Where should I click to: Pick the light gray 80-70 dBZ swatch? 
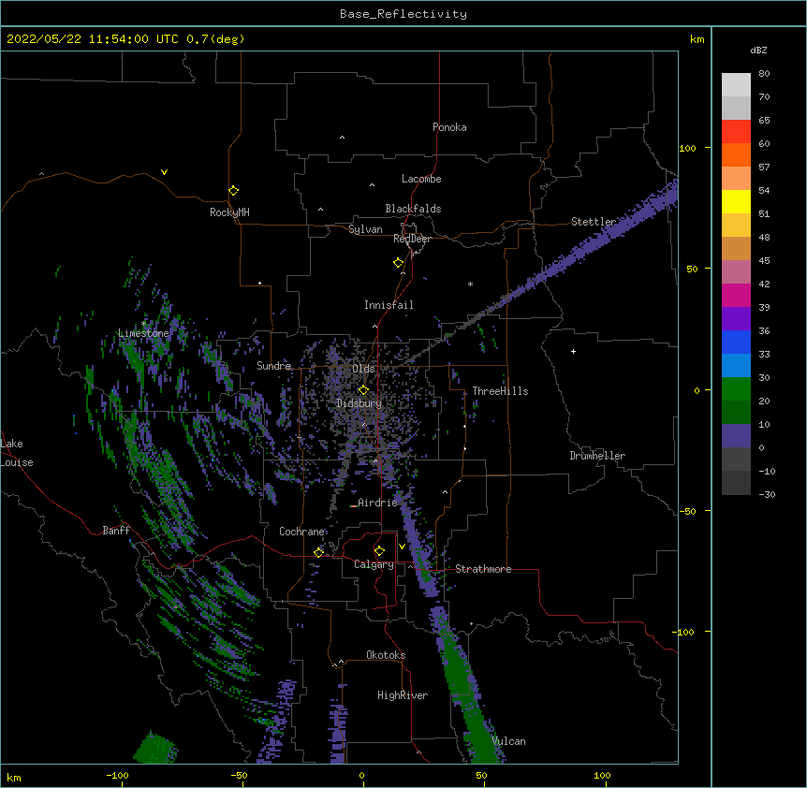tap(736, 85)
